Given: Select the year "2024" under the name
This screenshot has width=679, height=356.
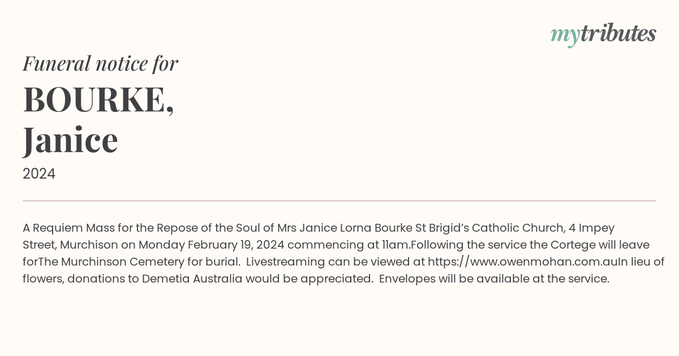Looking at the screenshot, I should 39,174.
